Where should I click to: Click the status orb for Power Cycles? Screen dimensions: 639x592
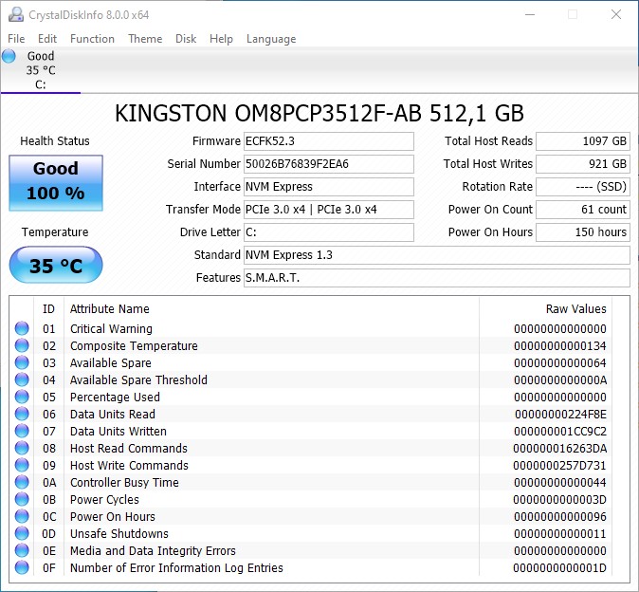(x=22, y=499)
